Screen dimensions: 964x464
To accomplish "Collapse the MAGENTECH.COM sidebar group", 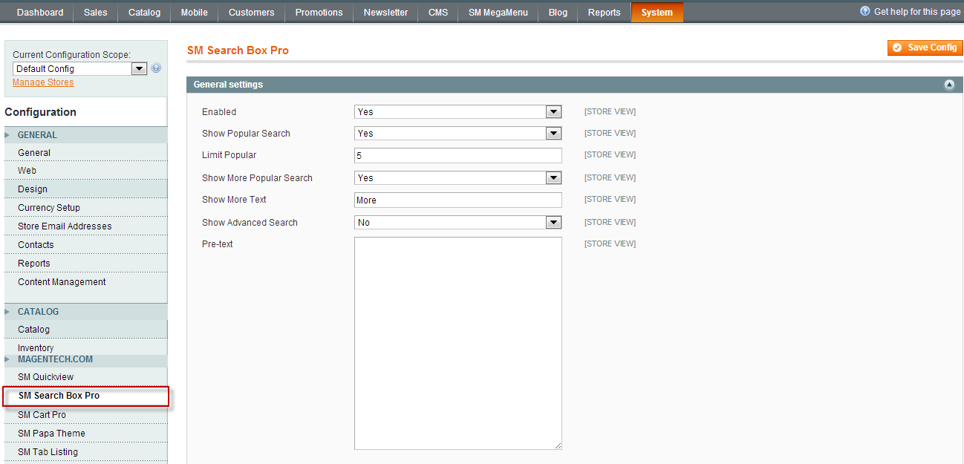I will 85,359.
